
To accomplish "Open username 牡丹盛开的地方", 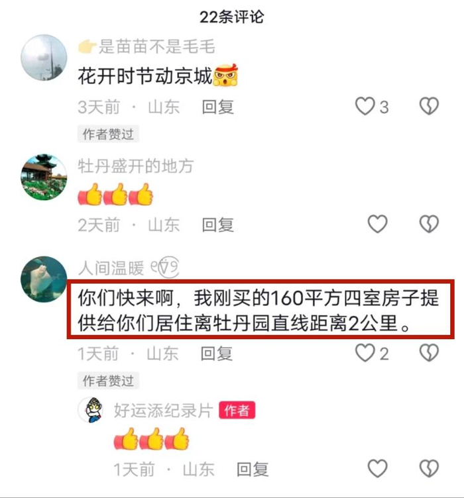I will (x=136, y=166).
